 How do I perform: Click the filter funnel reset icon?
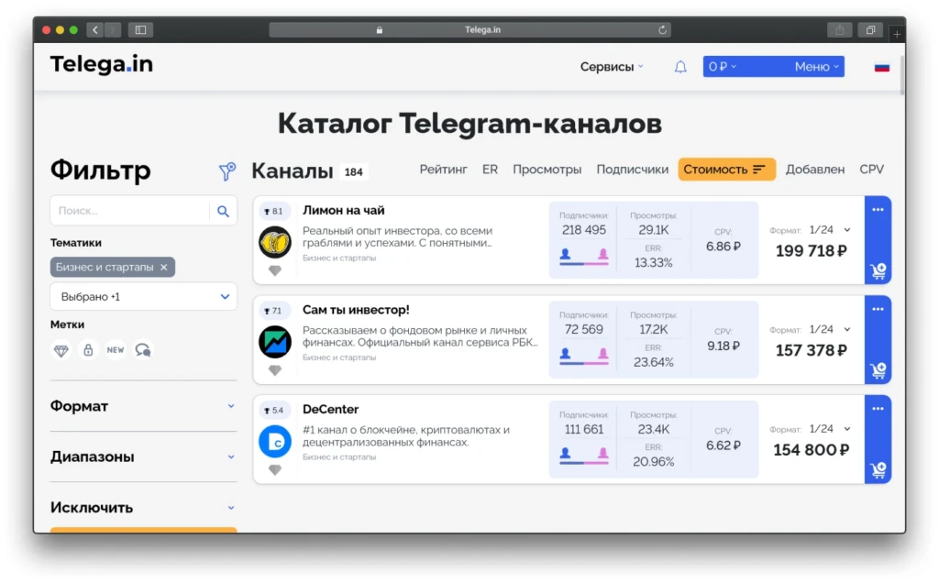227,171
